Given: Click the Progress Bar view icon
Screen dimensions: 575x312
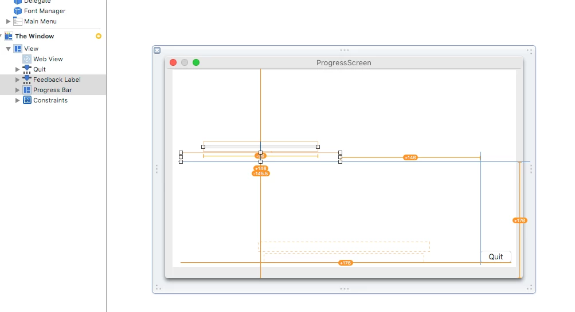Looking at the screenshot, I should point(27,90).
